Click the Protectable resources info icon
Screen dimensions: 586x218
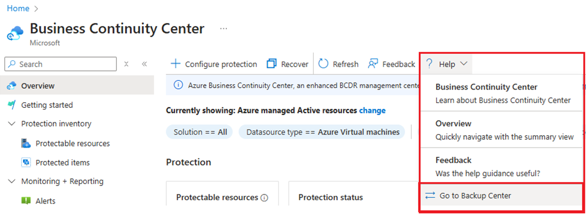264,198
